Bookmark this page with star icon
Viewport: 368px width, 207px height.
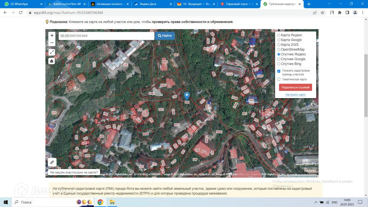[322, 12]
